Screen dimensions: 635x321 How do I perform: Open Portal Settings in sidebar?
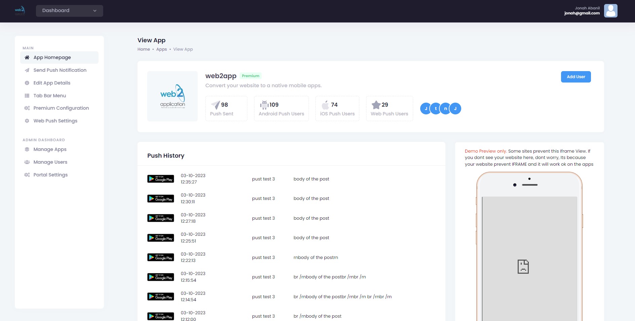coord(50,175)
